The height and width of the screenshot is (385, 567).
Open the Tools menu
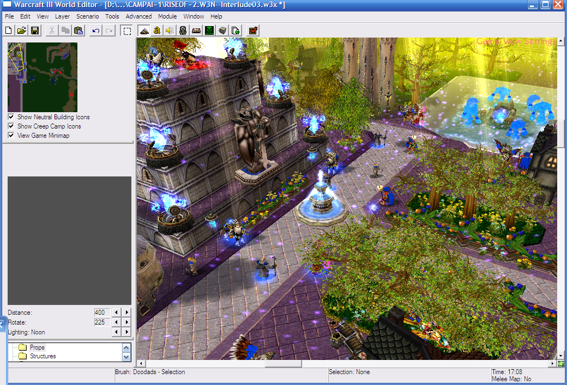112,16
